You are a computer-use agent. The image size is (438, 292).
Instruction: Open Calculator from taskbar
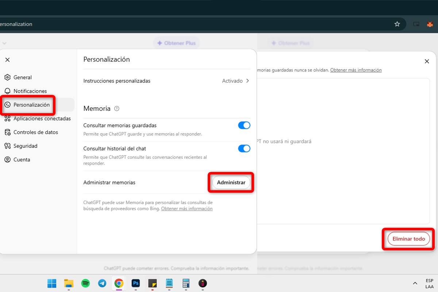(186, 283)
